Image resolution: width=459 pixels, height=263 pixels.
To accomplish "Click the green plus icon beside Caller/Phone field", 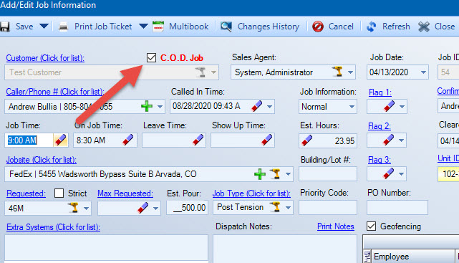I will 147,106.
